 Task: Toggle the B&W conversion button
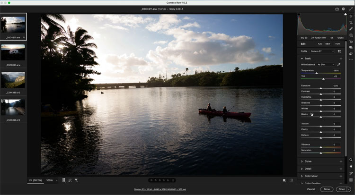pyautogui.click(x=328, y=44)
